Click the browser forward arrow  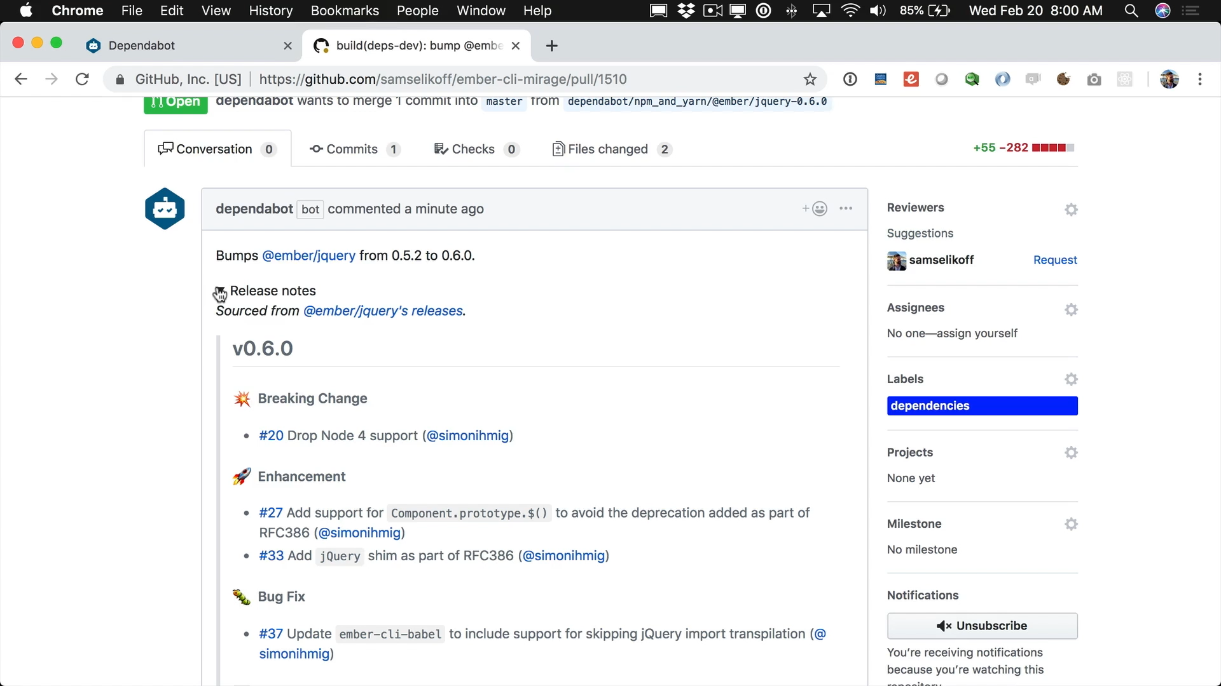pyautogui.click(x=52, y=79)
